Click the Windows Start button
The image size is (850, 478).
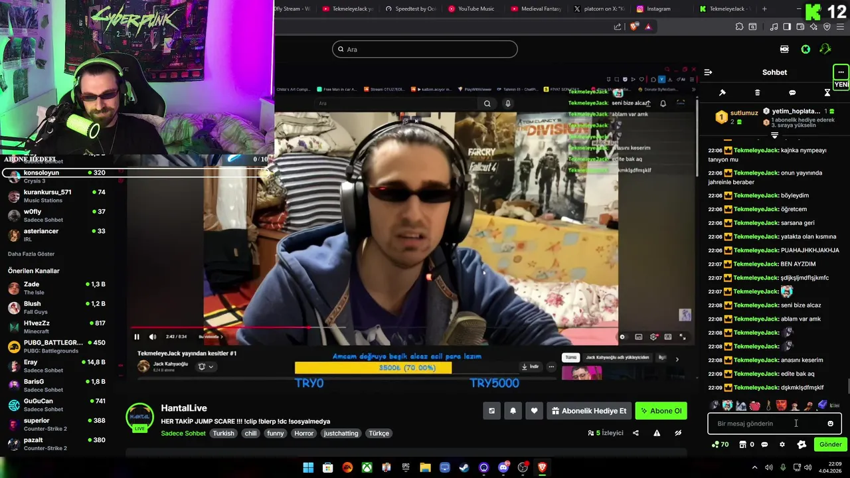click(308, 467)
